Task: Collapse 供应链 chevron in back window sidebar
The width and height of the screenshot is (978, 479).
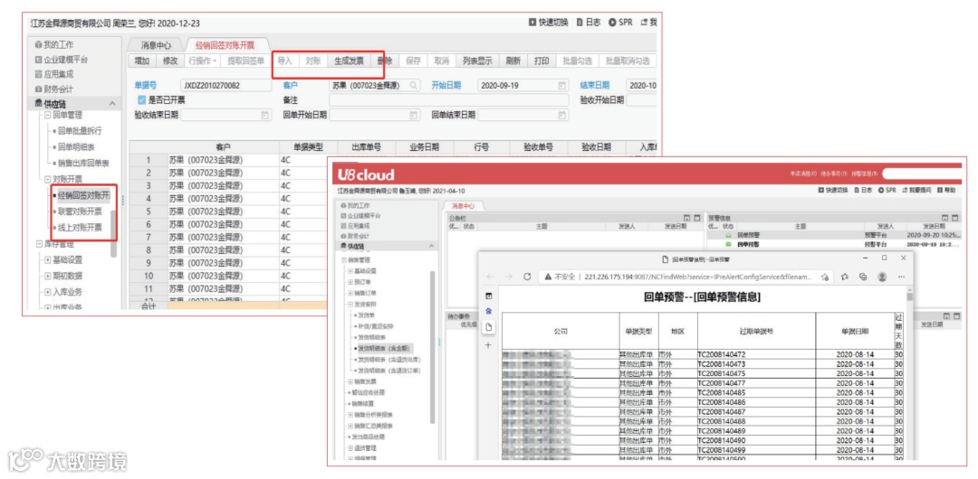Action: point(112,103)
